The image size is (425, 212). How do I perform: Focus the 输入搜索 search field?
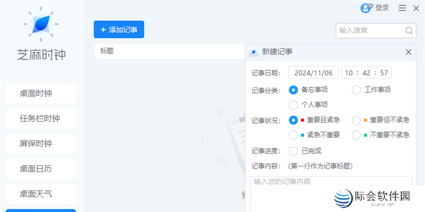pyautogui.click(x=376, y=31)
